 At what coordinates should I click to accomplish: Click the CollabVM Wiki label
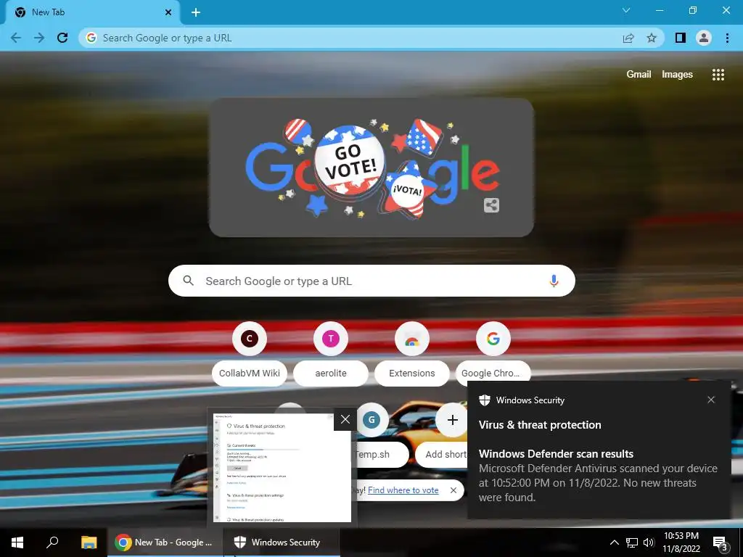click(250, 374)
